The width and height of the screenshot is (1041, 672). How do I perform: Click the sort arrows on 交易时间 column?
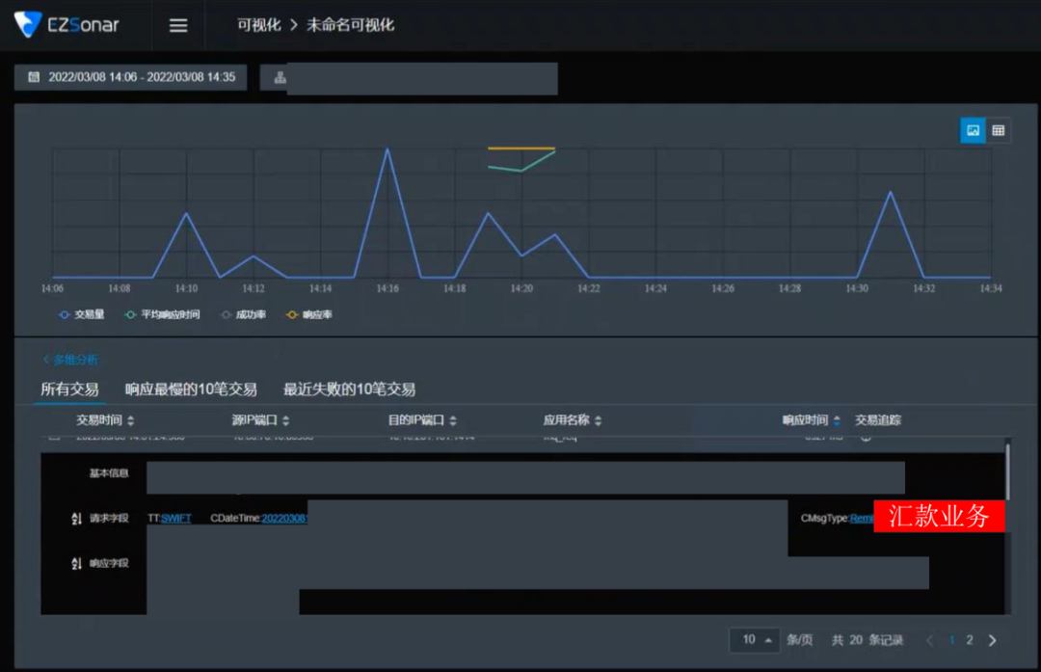[129, 419]
